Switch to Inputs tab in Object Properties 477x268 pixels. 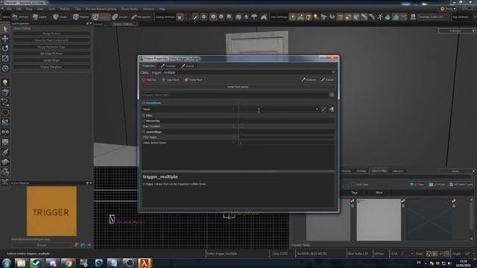point(188,66)
